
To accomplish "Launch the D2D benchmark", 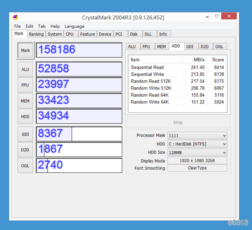I will click(x=25, y=150).
